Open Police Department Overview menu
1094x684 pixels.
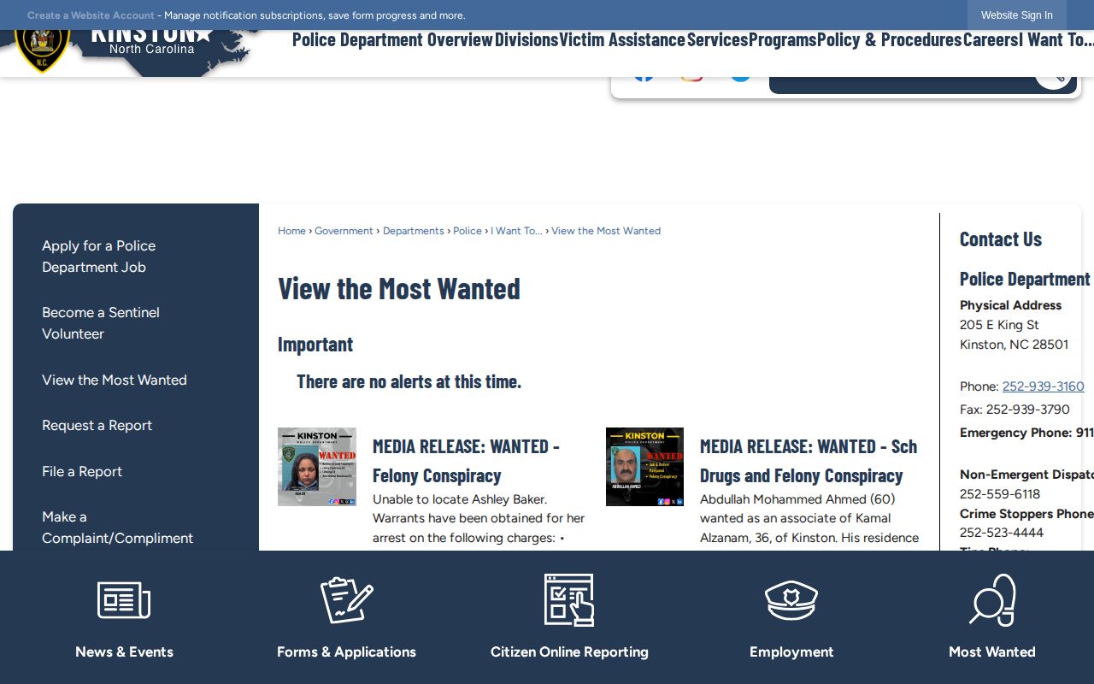tap(392, 39)
